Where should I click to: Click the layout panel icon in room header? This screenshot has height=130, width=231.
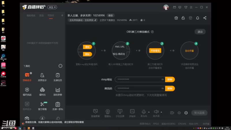click(191, 18)
